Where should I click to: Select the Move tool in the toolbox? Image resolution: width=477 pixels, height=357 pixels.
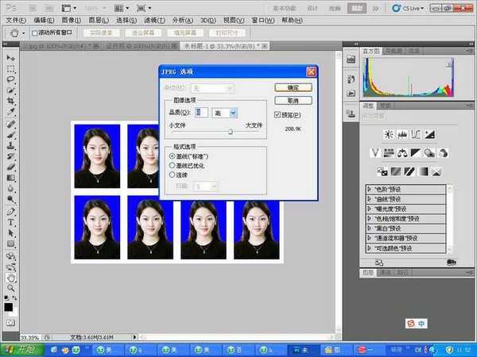11,58
